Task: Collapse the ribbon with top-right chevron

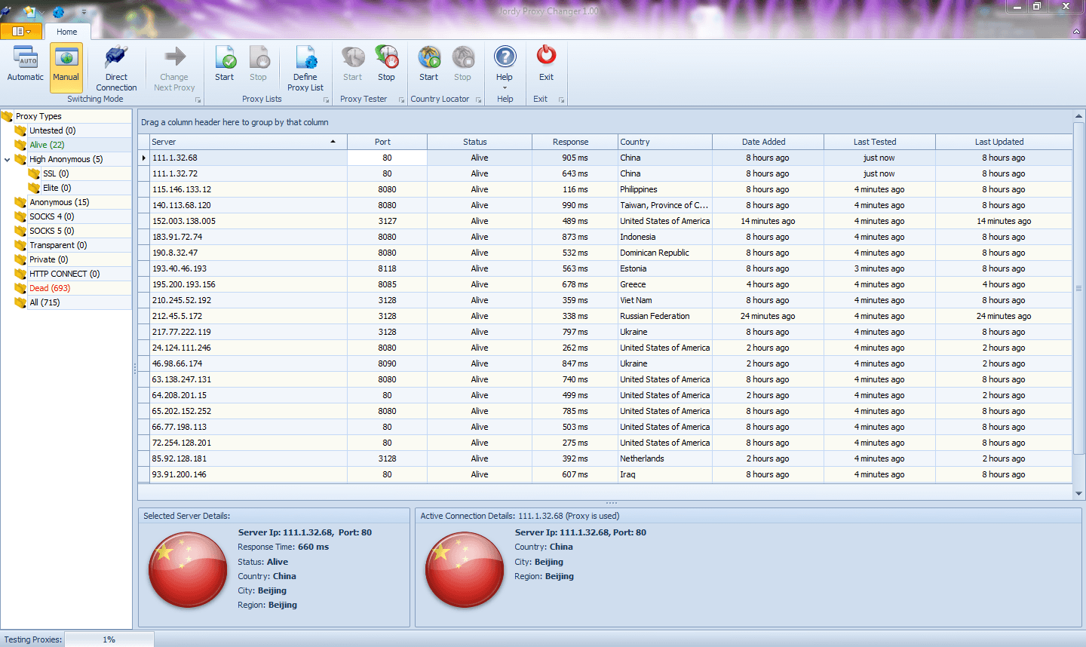Action: pyautogui.click(x=1076, y=32)
